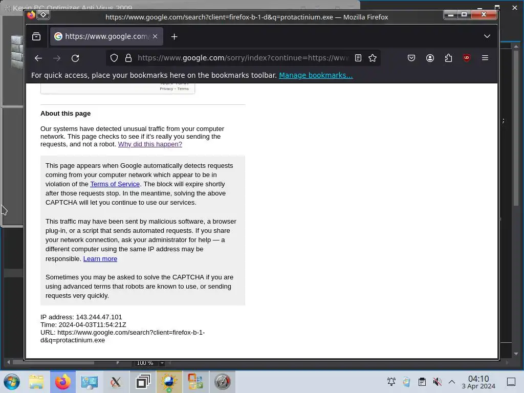
Task: Open a new tab with plus button
Action: [x=174, y=36]
